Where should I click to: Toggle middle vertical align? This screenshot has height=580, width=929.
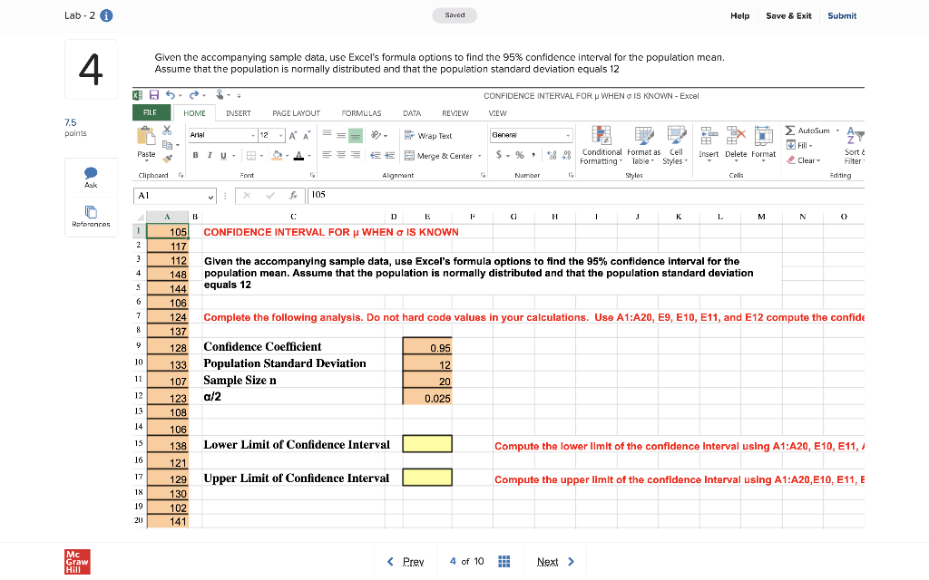point(341,136)
